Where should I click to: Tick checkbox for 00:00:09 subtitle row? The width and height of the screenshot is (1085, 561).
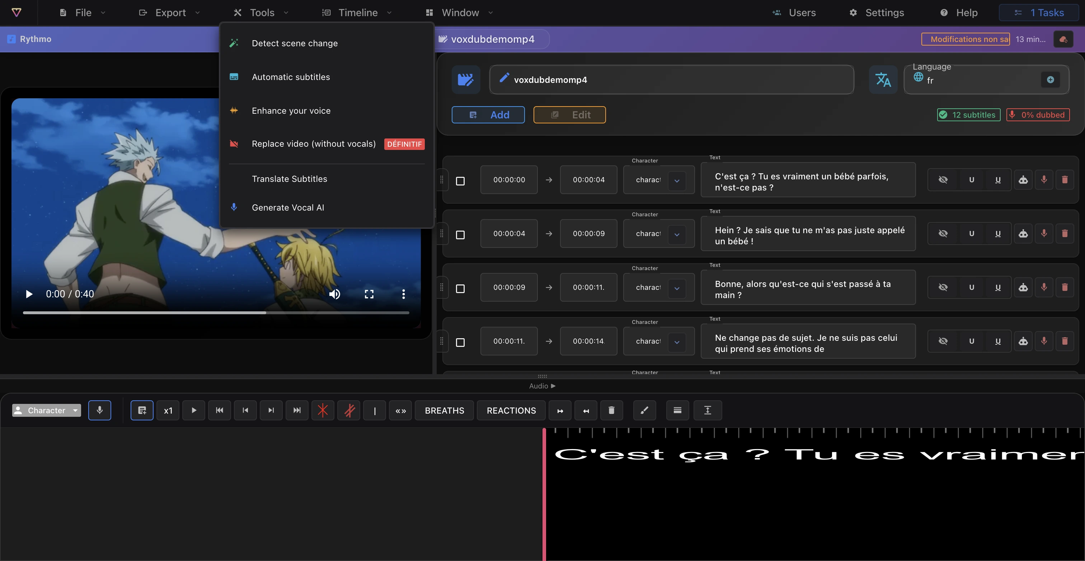click(x=460, y=288)
